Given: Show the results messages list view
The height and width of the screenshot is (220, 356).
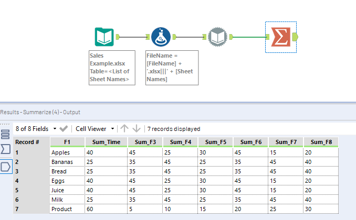Looking at the screenshot, I should [x=5, y=134].
